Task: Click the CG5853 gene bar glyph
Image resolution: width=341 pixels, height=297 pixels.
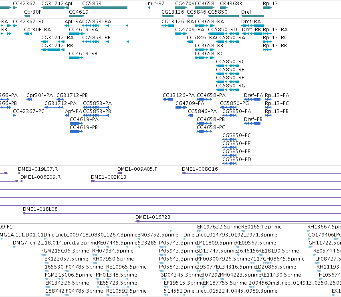Action: [x=105, y=8]
